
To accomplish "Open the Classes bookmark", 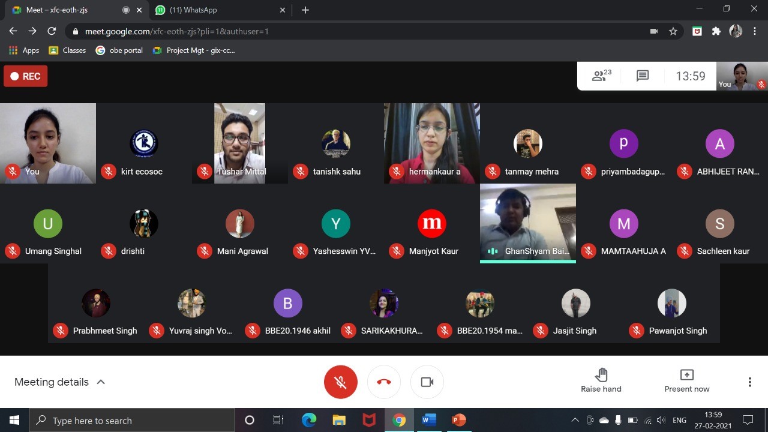I will coord(67,50).
